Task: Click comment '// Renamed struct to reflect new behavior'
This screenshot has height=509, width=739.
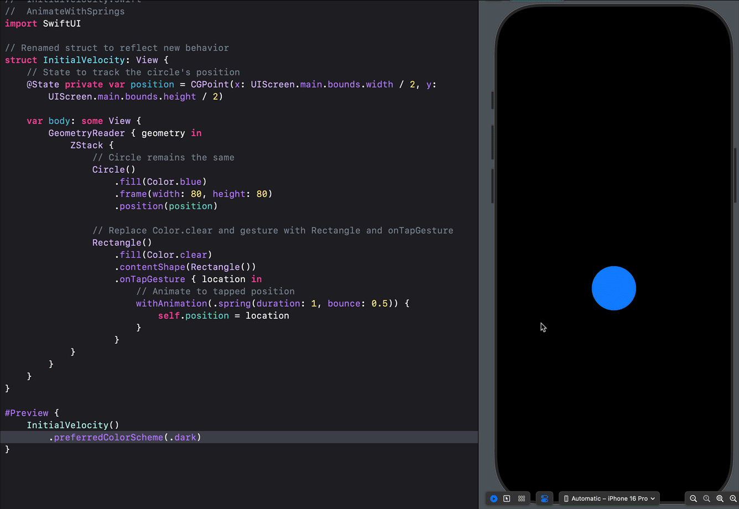Action: (x=117, y=48)
